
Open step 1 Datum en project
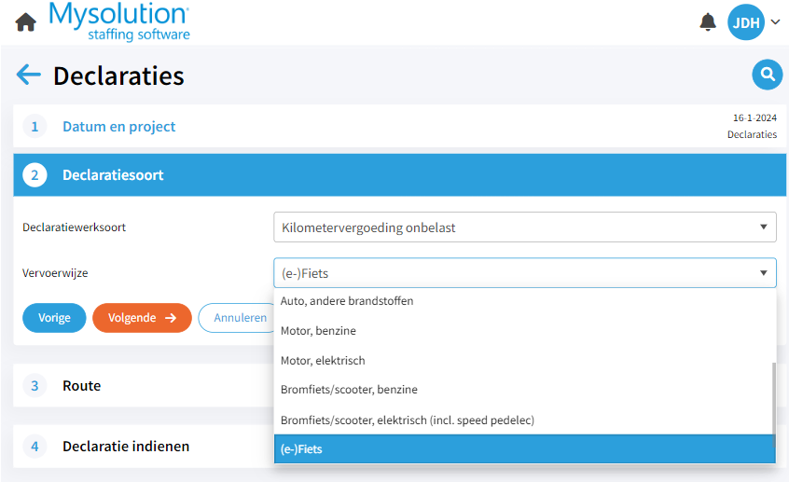pyautogui.click(x=118, y=127)
